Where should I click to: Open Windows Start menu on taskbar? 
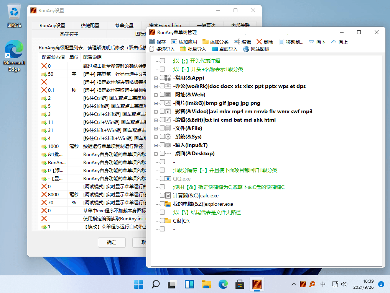tap(138, 284)
